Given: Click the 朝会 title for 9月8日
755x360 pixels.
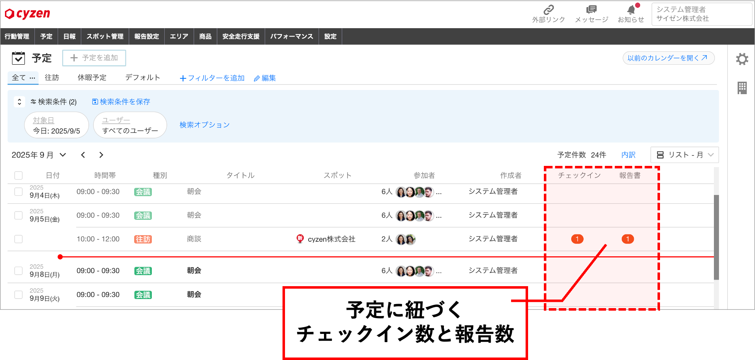Looking at the screenshot, I should [194, 270].
